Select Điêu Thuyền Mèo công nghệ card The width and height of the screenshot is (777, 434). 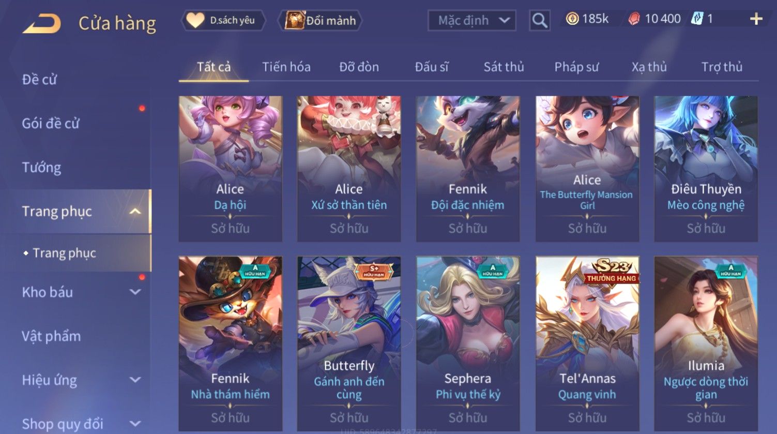706,169
